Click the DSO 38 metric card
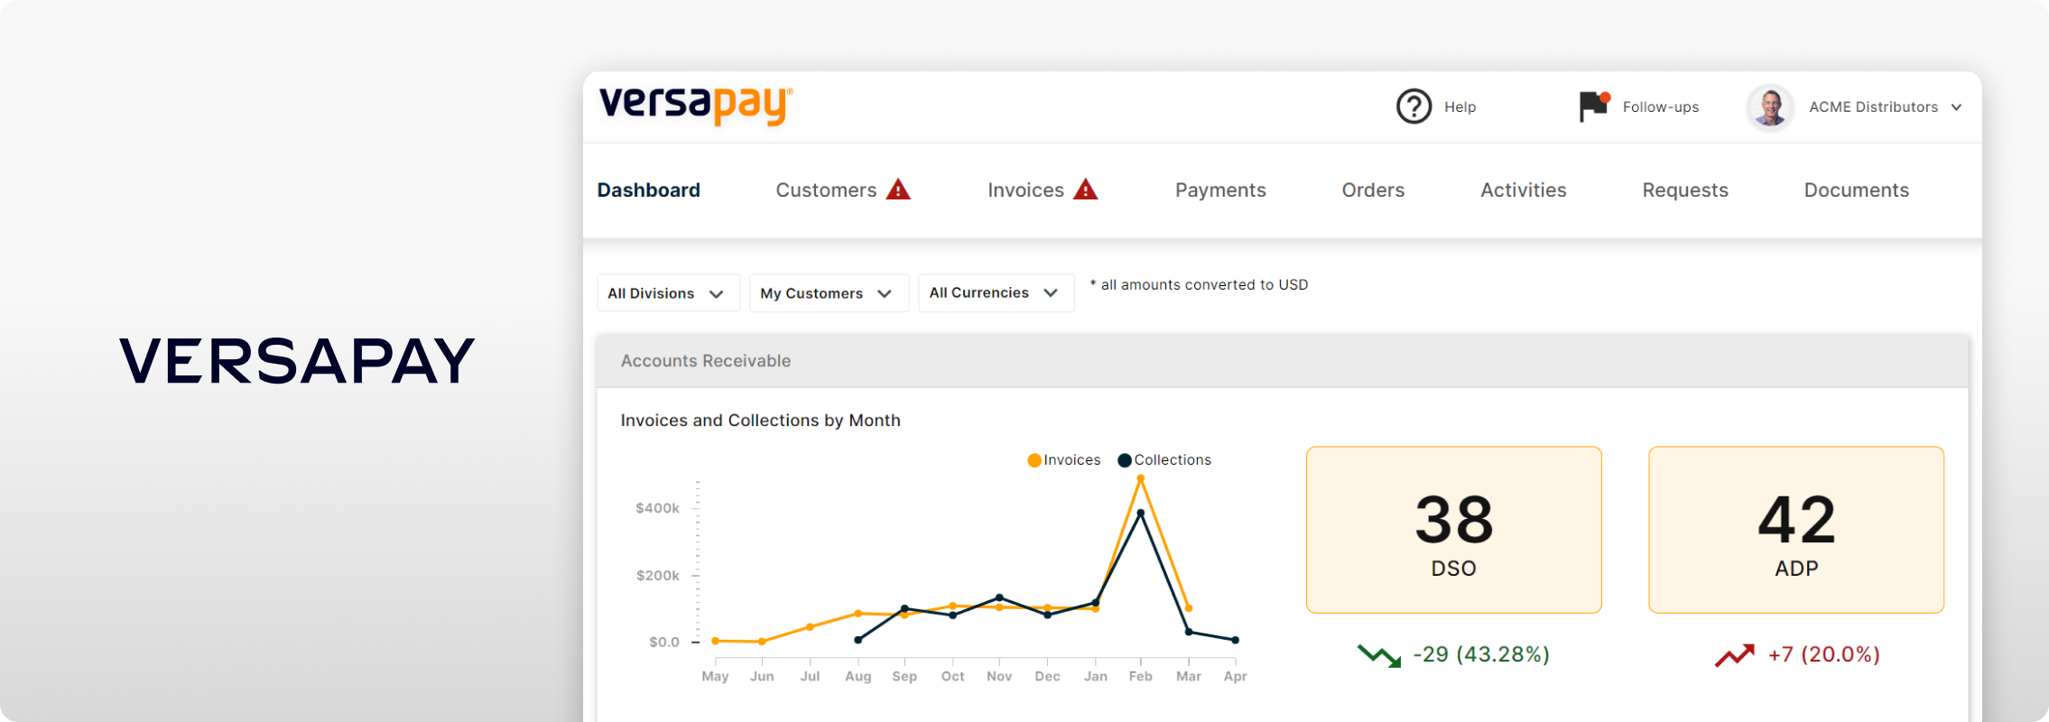Image resolution: width=2049 pixels, height=722 pixels. (1454, 530)
